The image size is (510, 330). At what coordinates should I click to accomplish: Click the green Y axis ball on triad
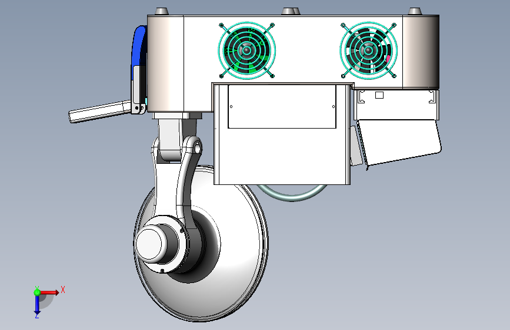point(37,292)
